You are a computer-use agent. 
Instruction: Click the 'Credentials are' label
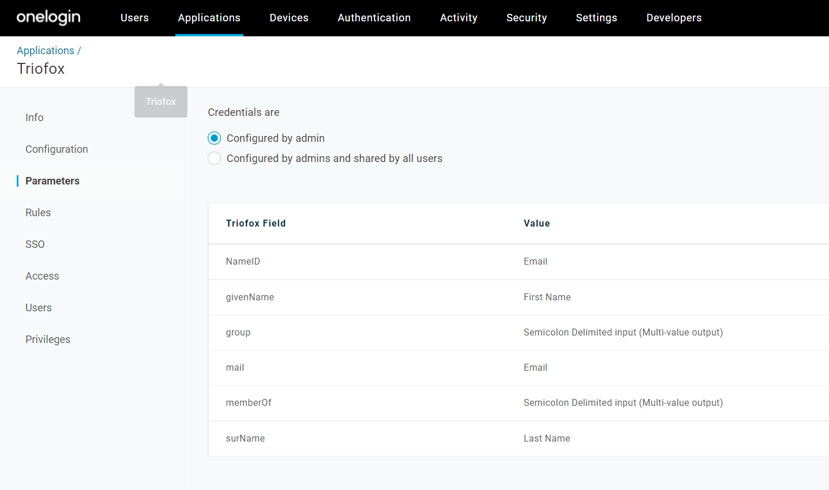[243, 112]
